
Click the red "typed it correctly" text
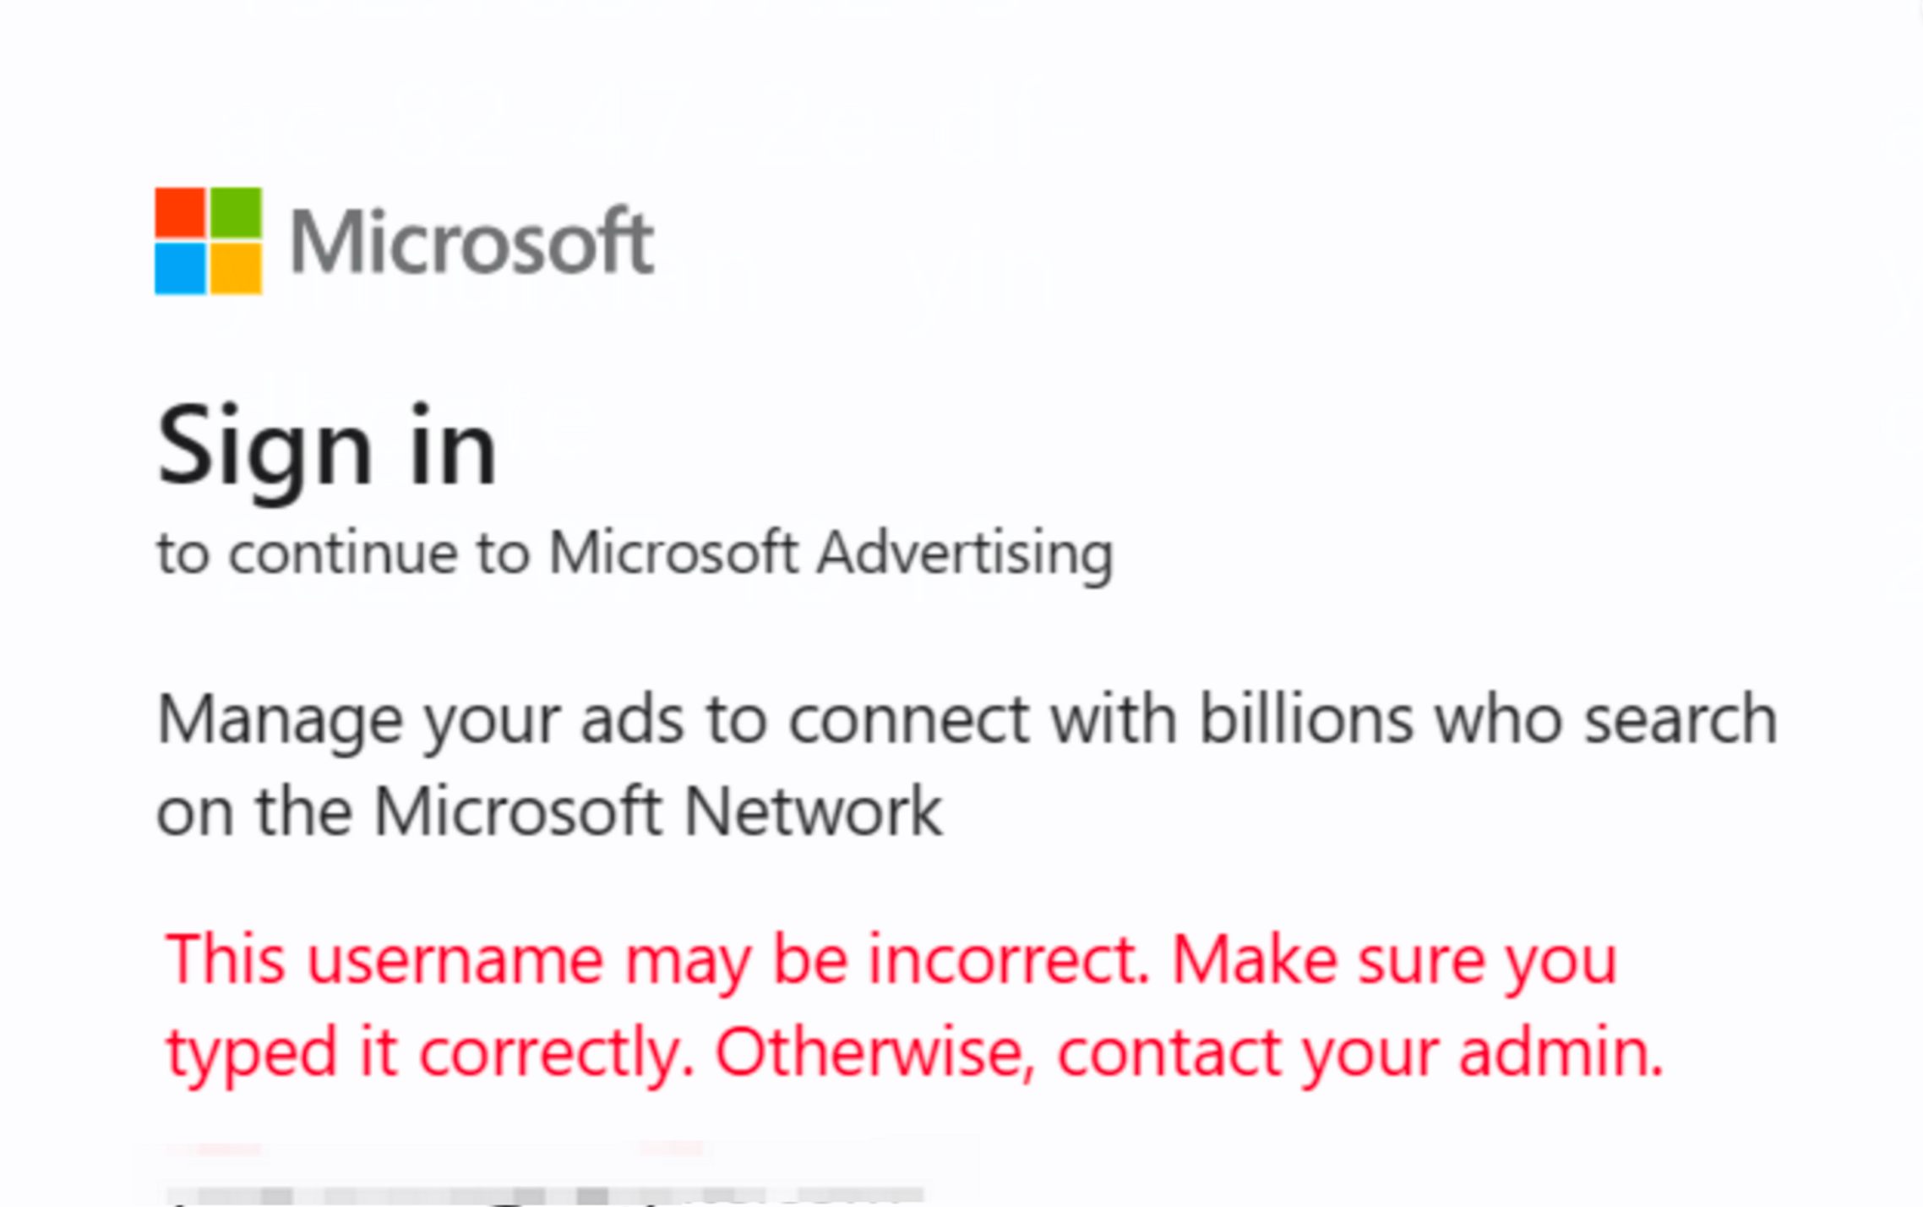tap(429, 1053)
